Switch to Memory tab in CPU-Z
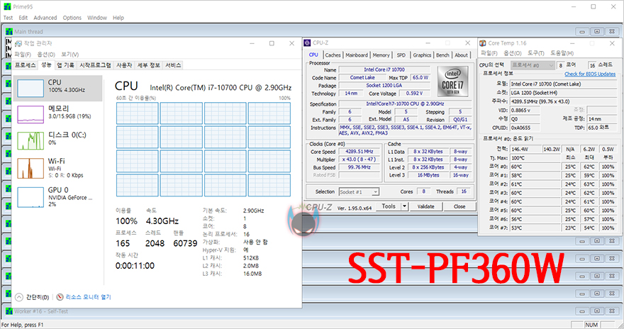Image resolution: width=624 pixels, height=329 pixels. tap(381, 55)
